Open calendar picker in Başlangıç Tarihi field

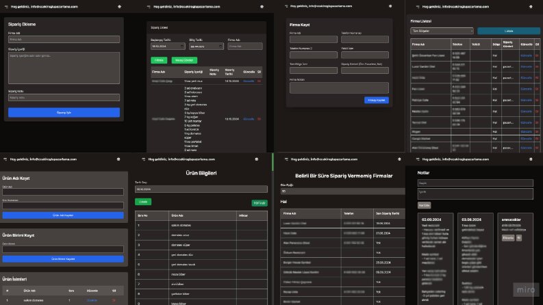(x=182, y=47)
